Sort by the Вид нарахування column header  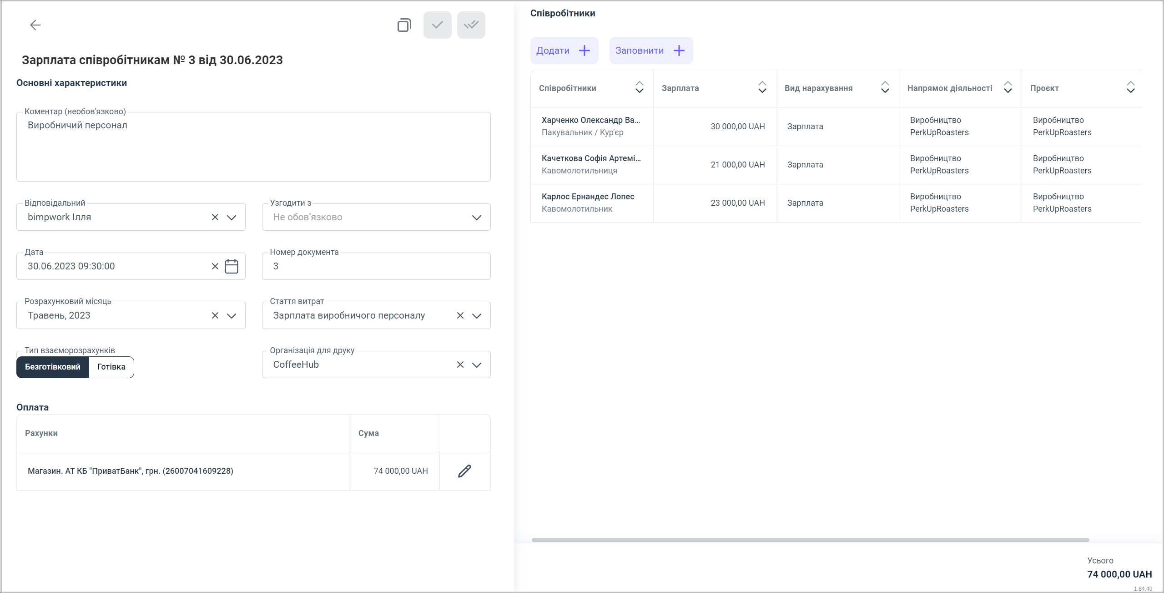[x=885, y=87]
